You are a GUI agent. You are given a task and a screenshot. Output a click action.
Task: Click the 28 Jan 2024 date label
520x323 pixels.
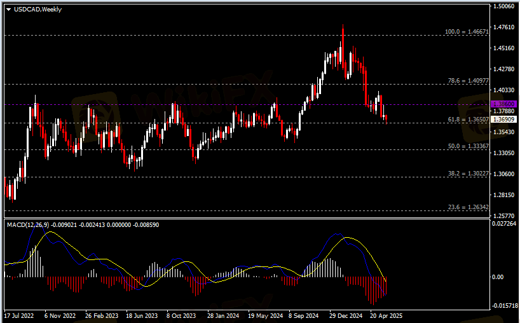(x=223, y=316)
